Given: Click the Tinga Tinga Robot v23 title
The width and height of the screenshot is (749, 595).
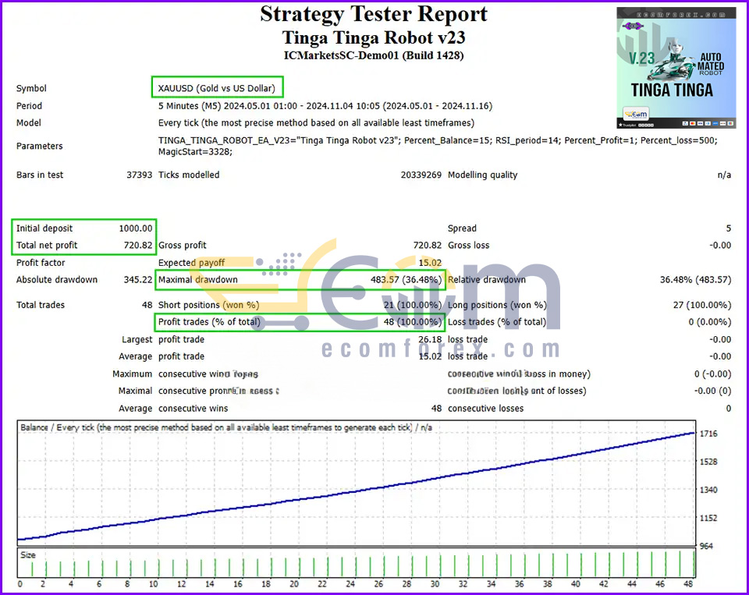Looking at the screenshot, I should tap(374, 37).
